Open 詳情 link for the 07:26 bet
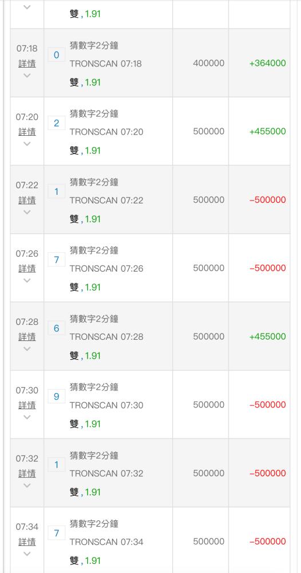The width and height of the screenshot is (301, 573). [x=27, y=269]
